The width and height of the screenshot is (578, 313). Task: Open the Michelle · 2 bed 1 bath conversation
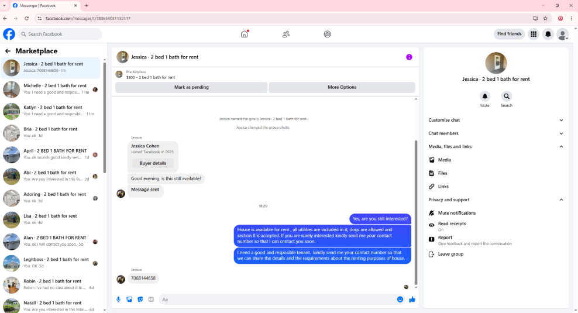click(51, 89)
